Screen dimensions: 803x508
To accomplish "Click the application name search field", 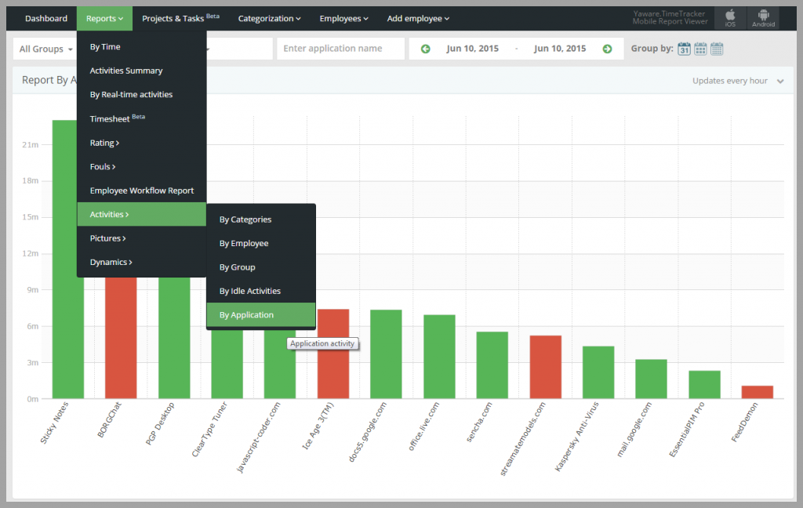I will coord(340,49).
